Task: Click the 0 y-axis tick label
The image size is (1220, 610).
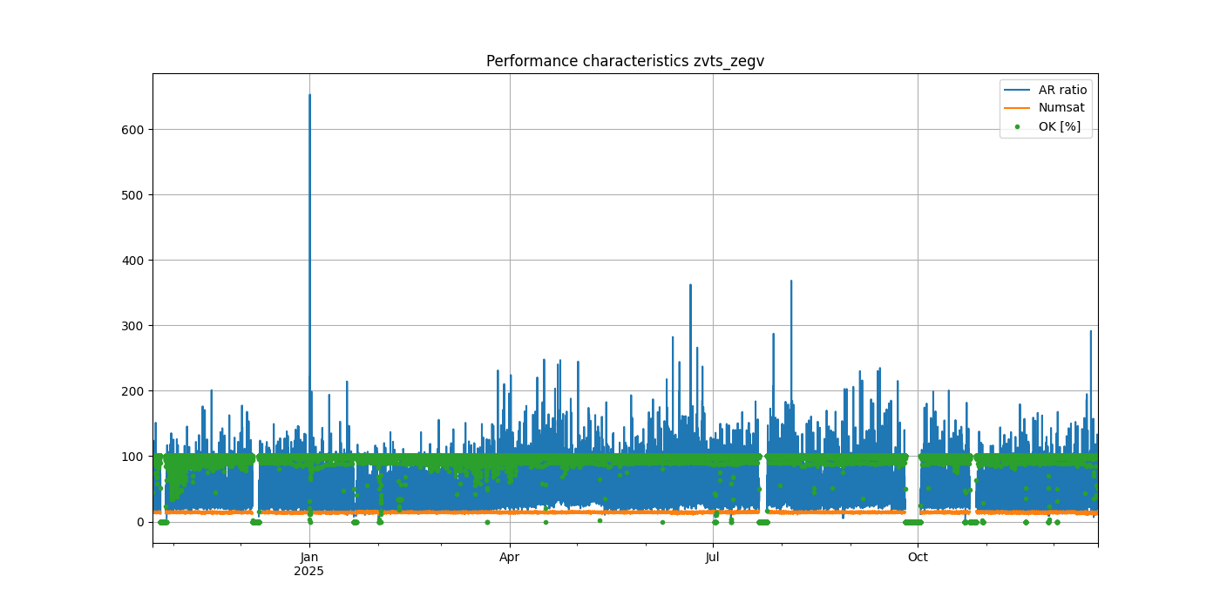Action: [139, 522]
